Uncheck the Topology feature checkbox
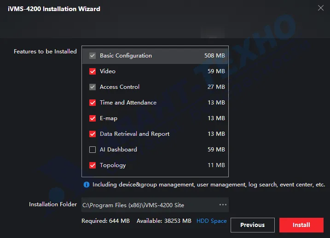Screen dimensions: 330x238 tap(93, 165)
